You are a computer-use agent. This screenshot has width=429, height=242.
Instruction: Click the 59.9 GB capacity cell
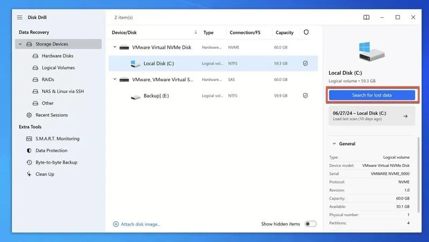tap(280, 96)
